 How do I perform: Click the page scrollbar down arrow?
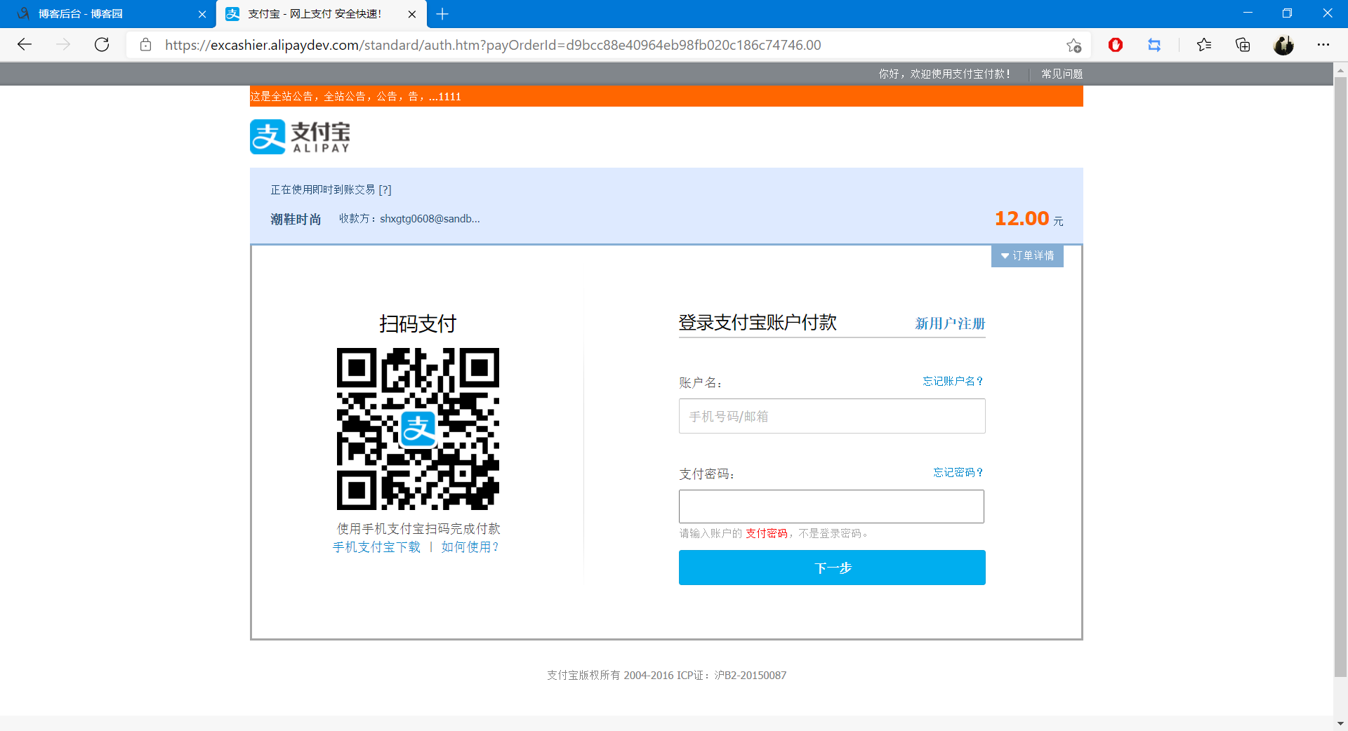(x=1340, y=723)
